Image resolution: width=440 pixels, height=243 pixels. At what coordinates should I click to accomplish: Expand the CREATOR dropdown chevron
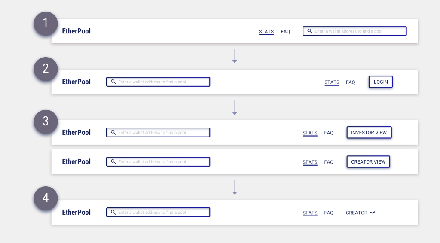pos(372,213)
